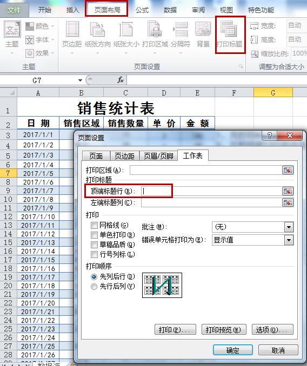
Task: Collapse dialog for 打印区域 range picker
Action: point(288,170)
